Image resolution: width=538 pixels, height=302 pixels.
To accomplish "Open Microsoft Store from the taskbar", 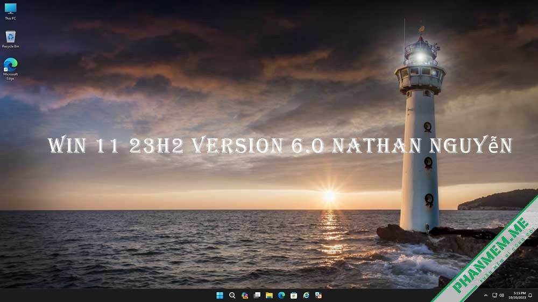I will (294, 295).
